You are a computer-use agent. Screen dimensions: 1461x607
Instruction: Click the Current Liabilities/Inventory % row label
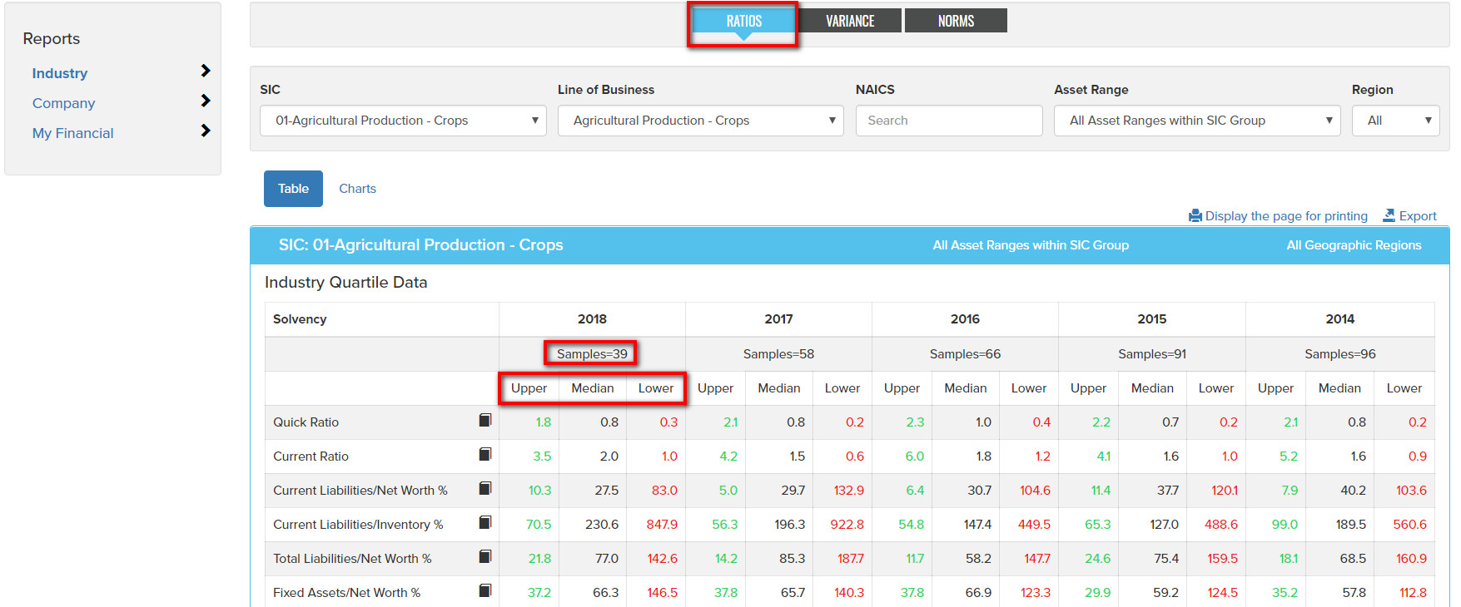pos(358,525)
